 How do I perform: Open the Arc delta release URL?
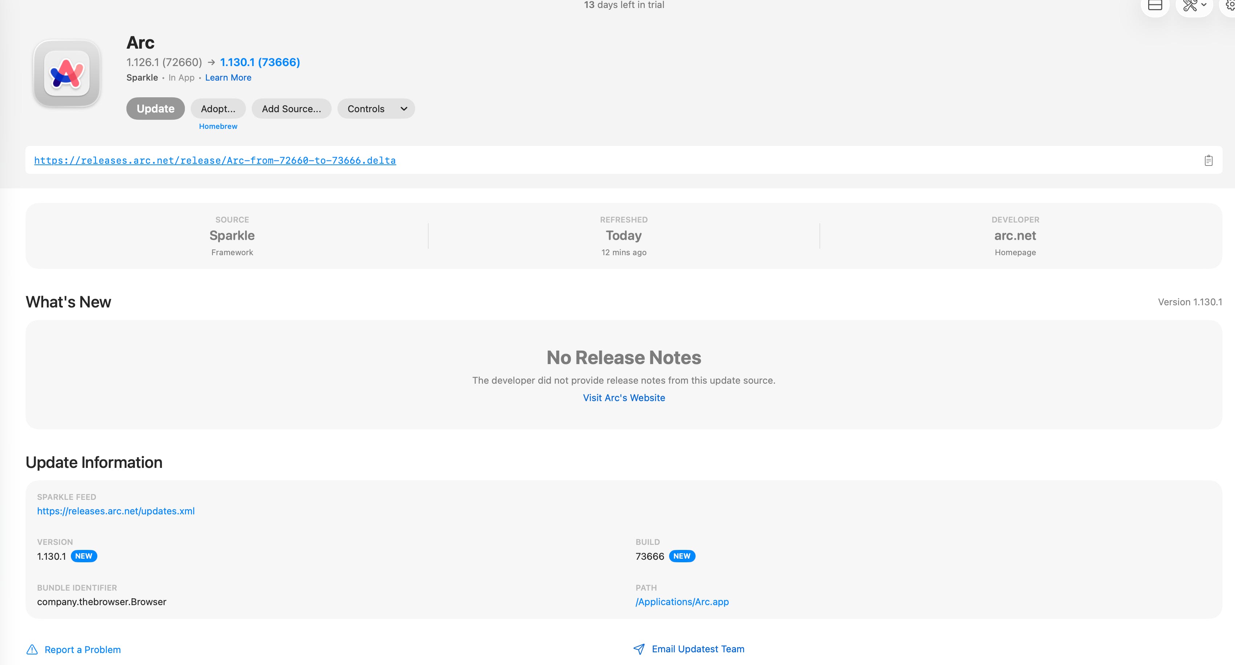pos(215,160)
